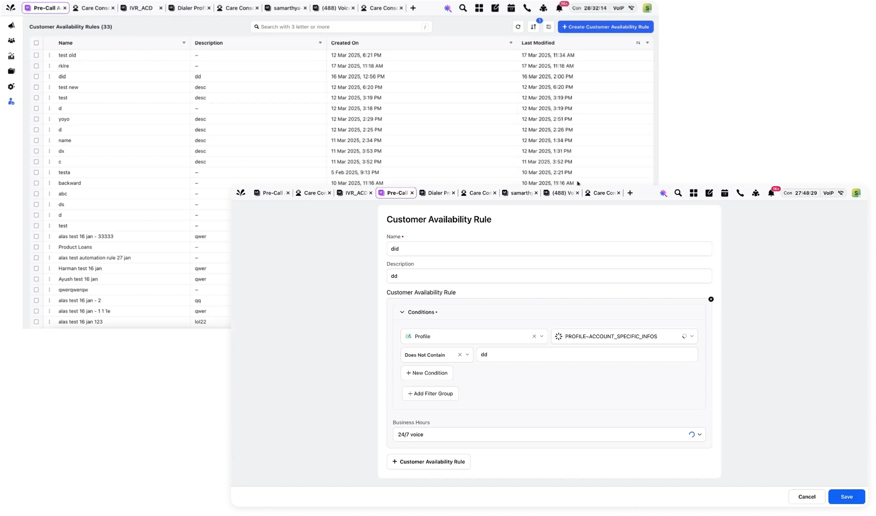The height and width of the screenshot is (516, 876).
Task: Toggle the select-all checkbox in table header
Action: (36, 43)
